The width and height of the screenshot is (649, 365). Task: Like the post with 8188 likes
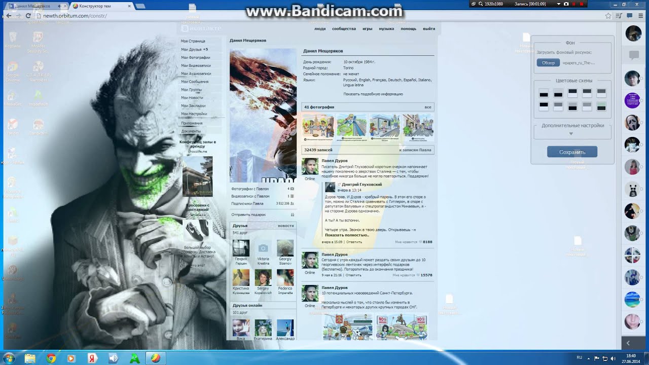pyautogui.click(x=419, y=242)
